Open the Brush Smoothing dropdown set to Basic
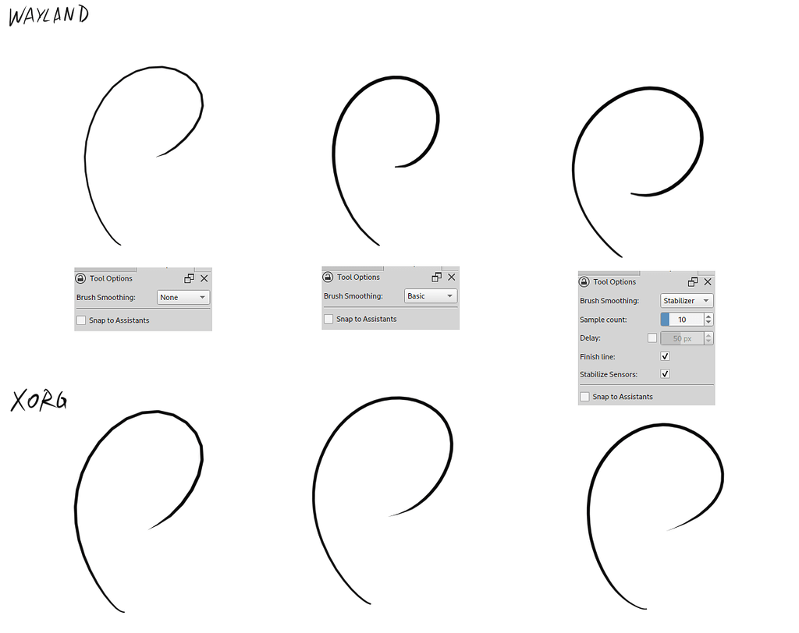799x633 pixels. [431, 295]
